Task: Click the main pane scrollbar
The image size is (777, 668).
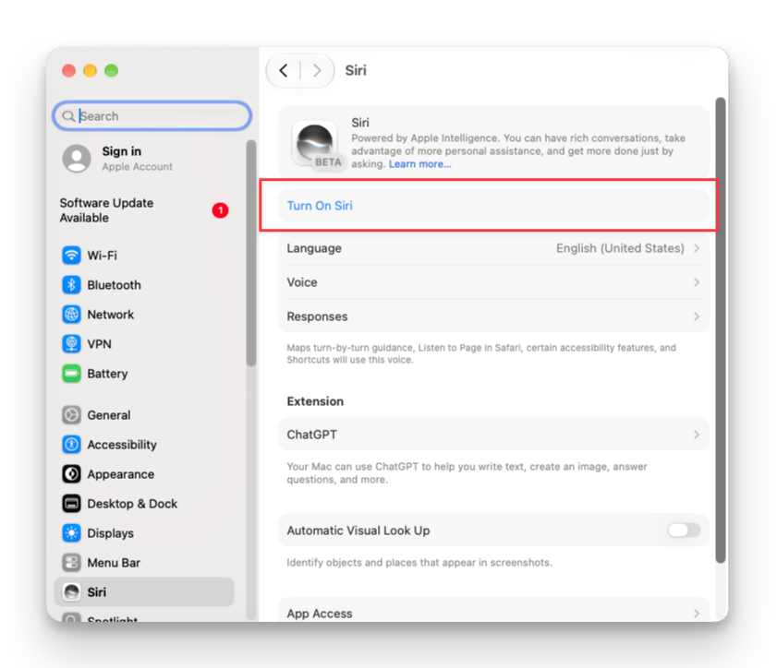Action: coord(721,329)
